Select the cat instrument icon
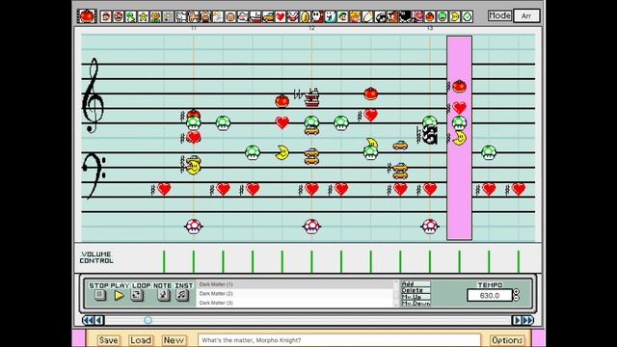 pos(193,16)
